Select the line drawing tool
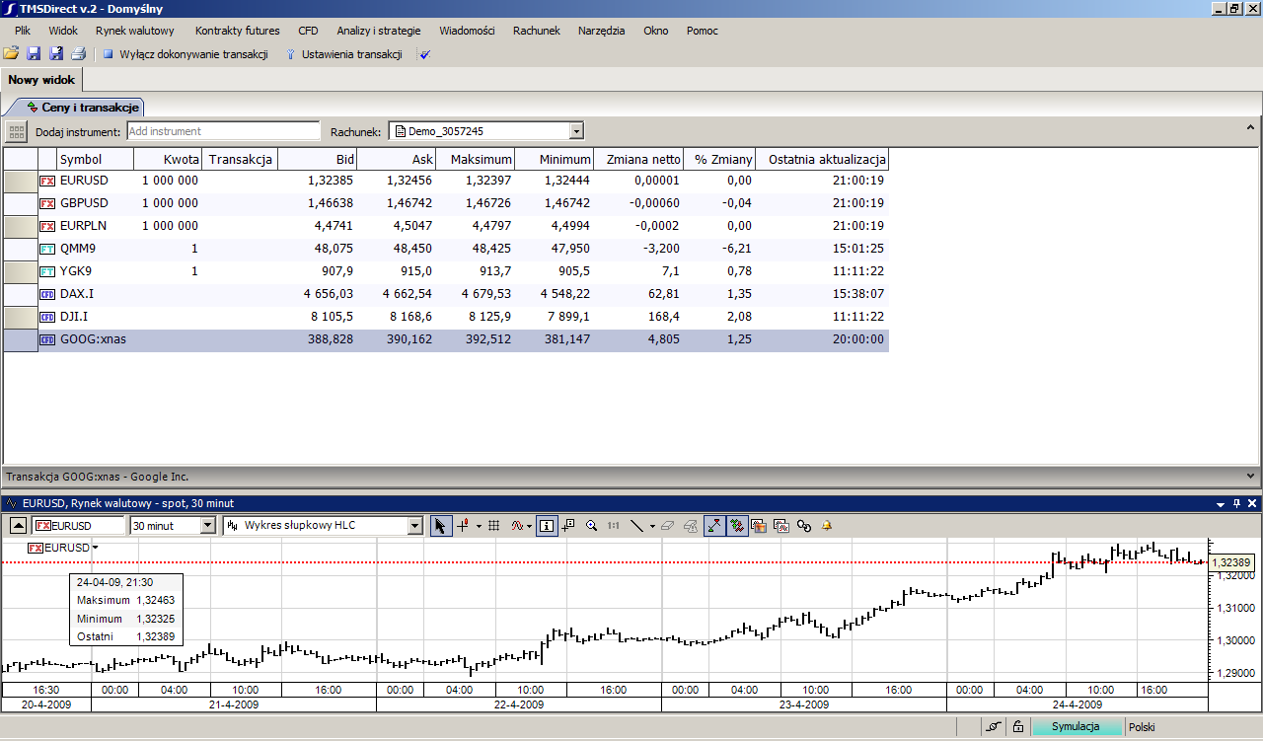The width and height of the screenshot is (1263, 741). (637, 526)
